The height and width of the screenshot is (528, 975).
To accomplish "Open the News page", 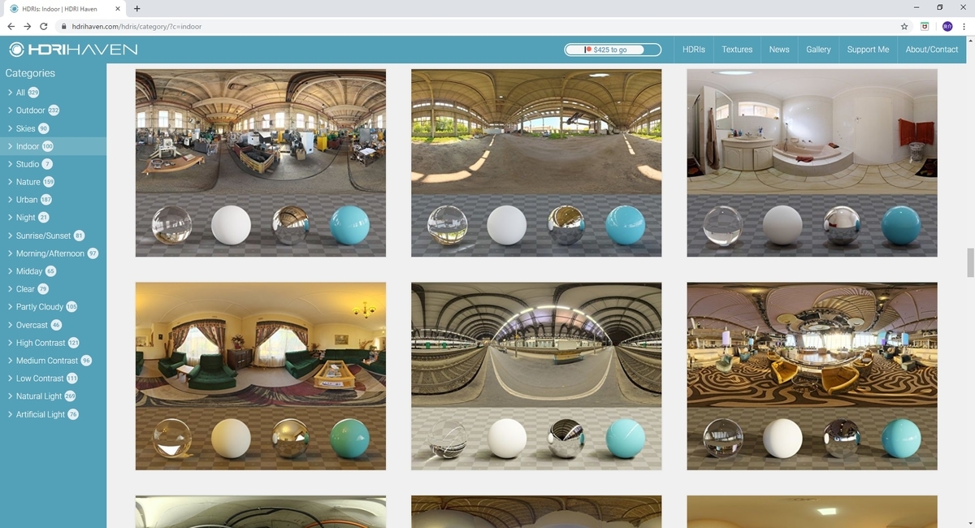I will (779, 50).
